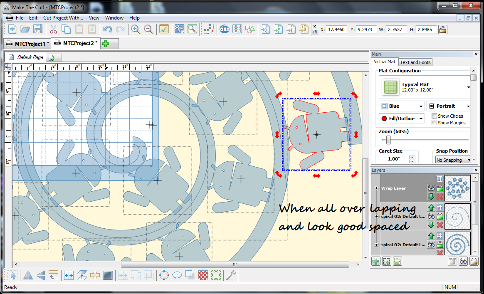
Task: Open the View menu
Action: (x=94, y=18)
